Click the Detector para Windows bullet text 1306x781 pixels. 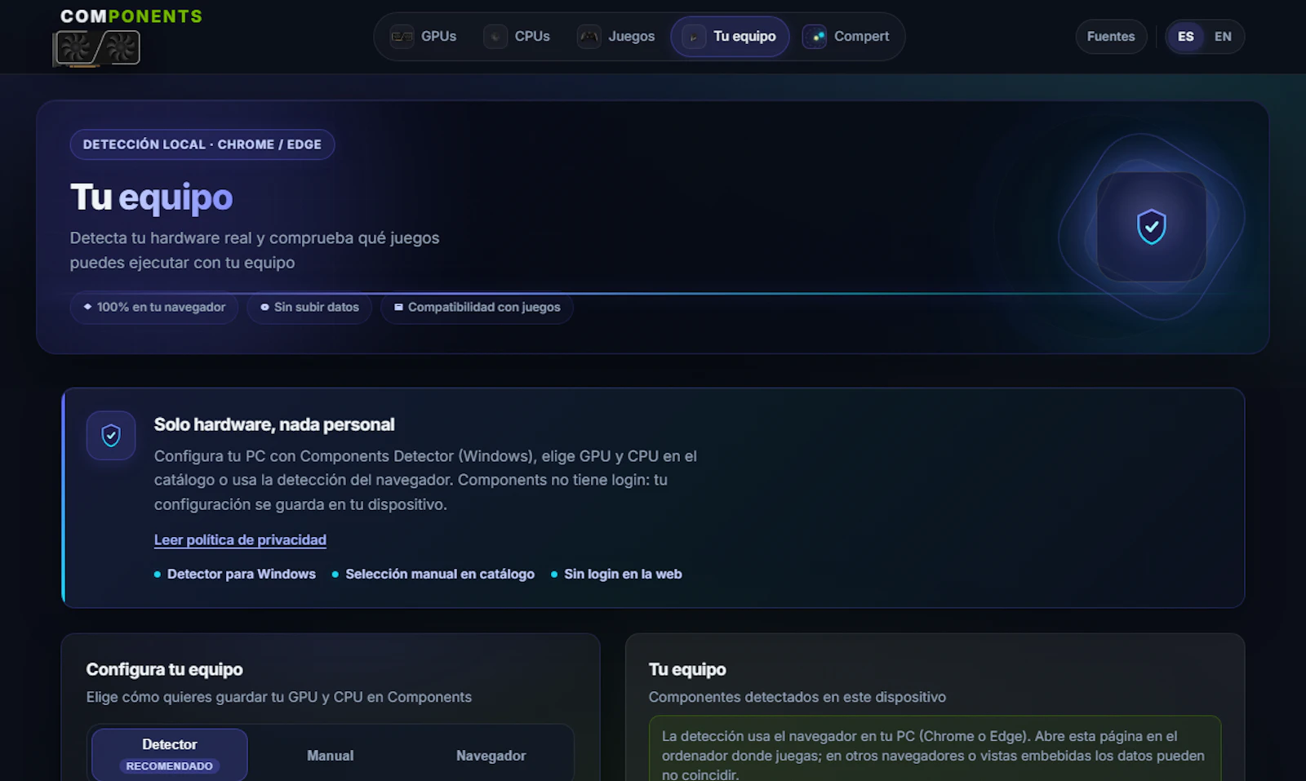point(242,575)
